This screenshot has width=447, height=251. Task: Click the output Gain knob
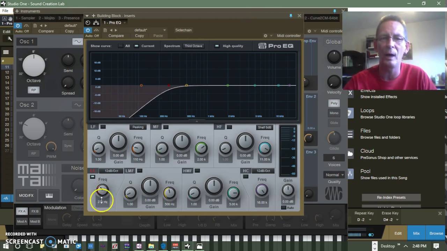click(288, 190)
